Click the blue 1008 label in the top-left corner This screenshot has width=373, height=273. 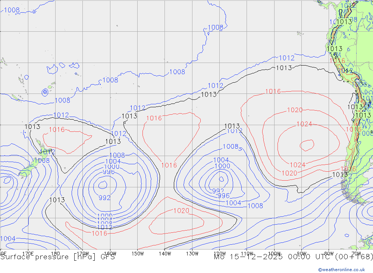[12, 10]
